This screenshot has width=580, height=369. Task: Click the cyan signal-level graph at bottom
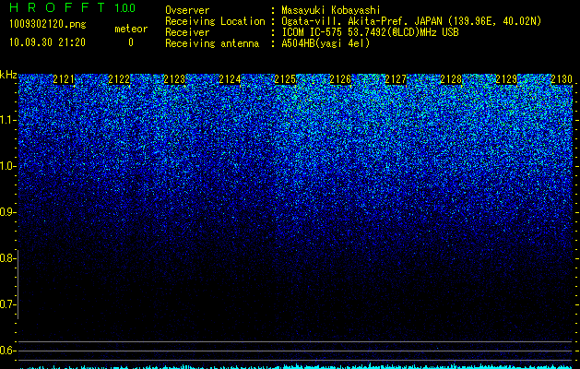(296, 366)
